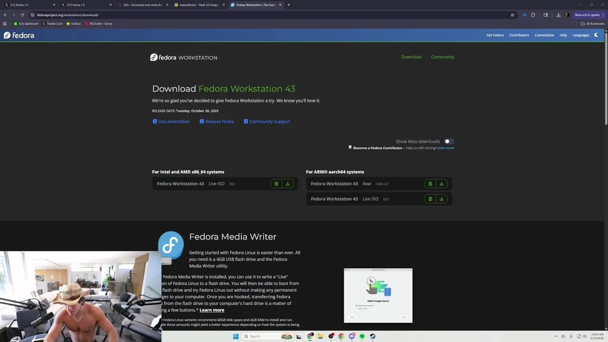608x342 pixels.
Task: Open Contributors menu
Action: (519, 35)
